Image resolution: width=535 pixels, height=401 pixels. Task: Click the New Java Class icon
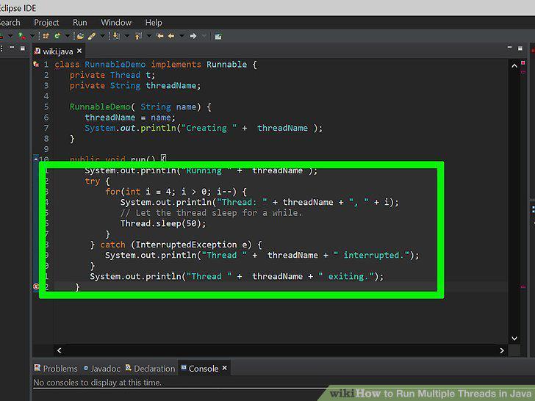click(57, 36)
